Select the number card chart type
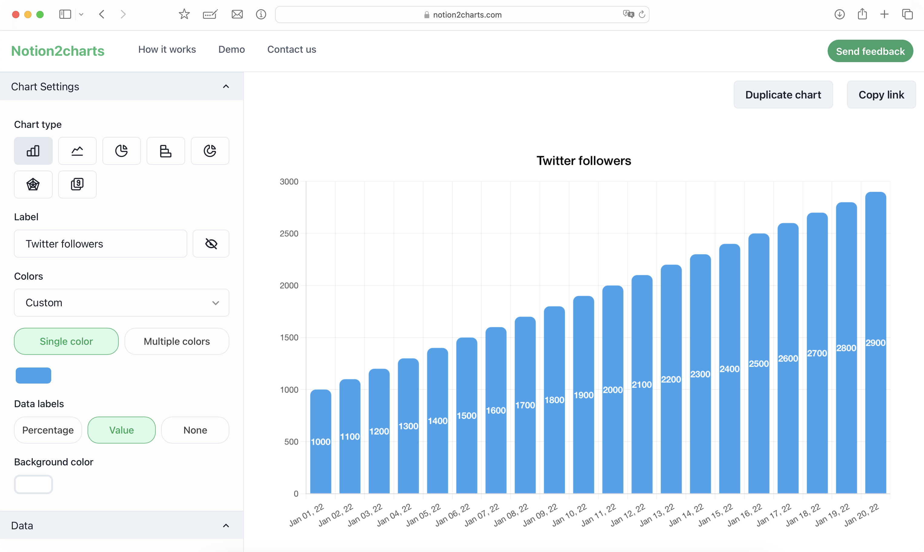Screen dimensions: 924x552 click(x=77, y=184)
